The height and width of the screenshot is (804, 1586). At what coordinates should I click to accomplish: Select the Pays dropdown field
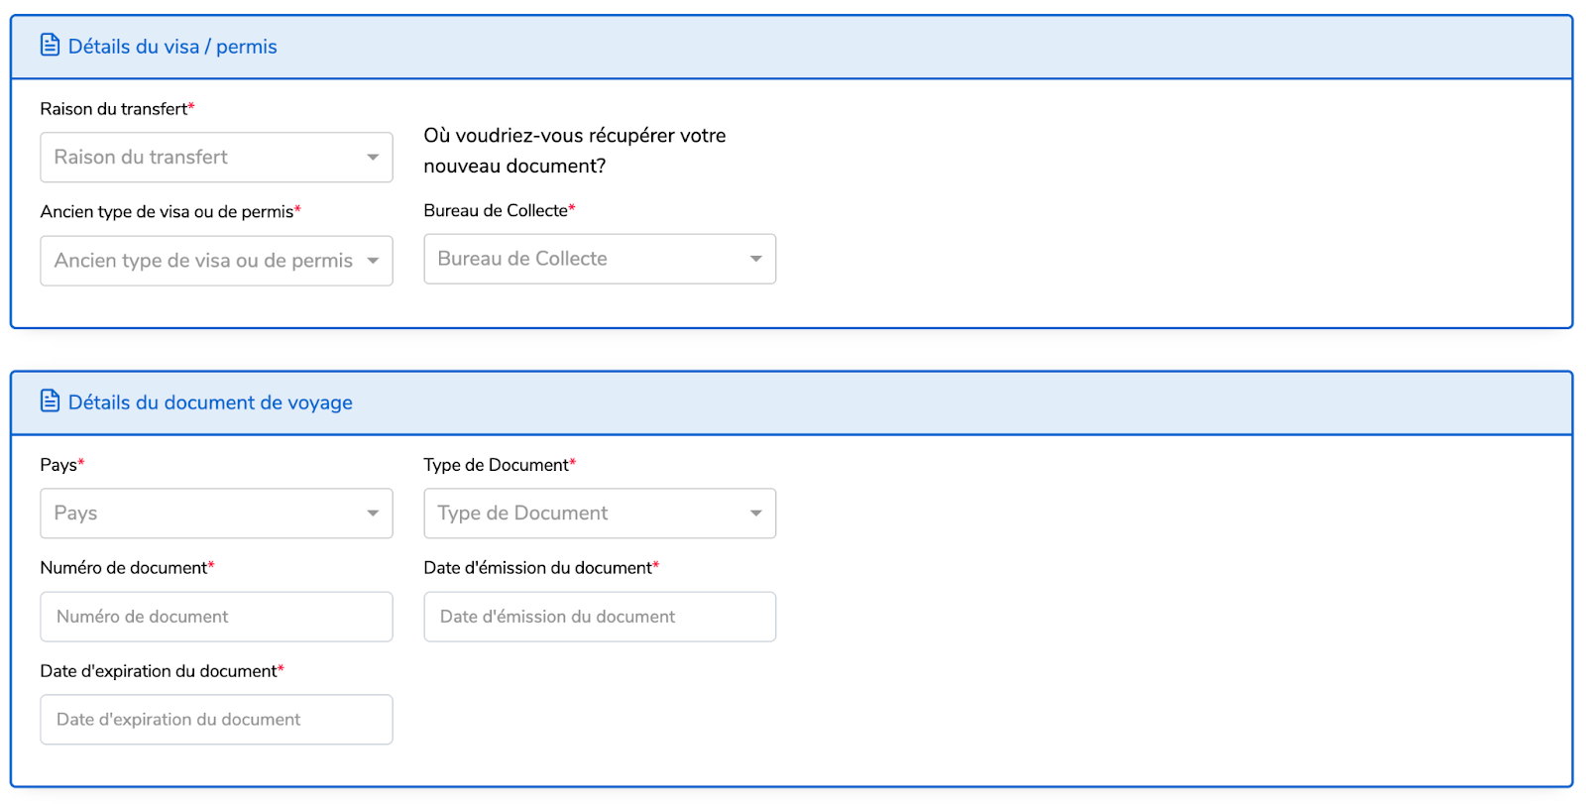point(216,514)
